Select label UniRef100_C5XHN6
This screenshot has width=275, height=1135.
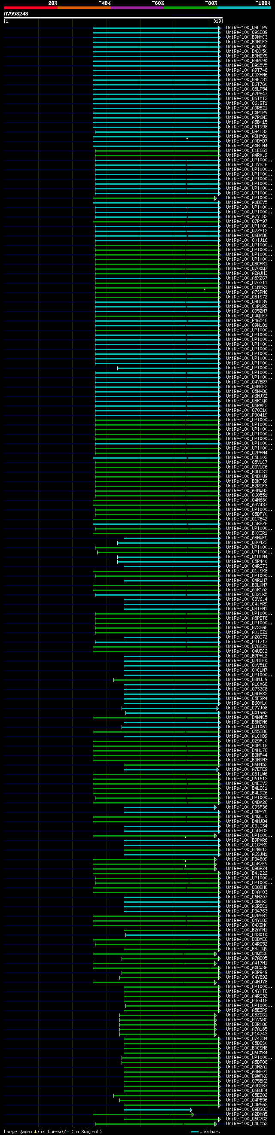[246, 75]
